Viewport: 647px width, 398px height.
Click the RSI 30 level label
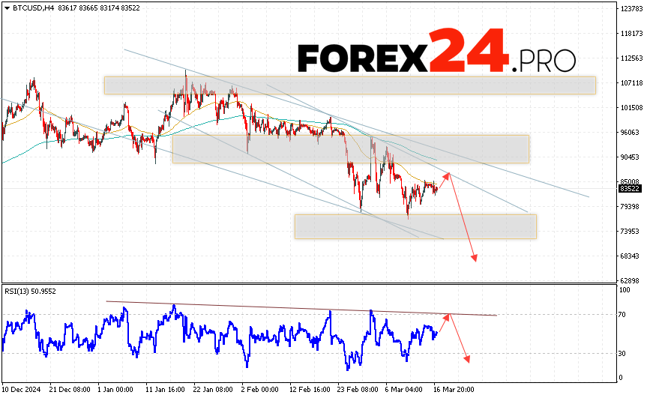624,353
